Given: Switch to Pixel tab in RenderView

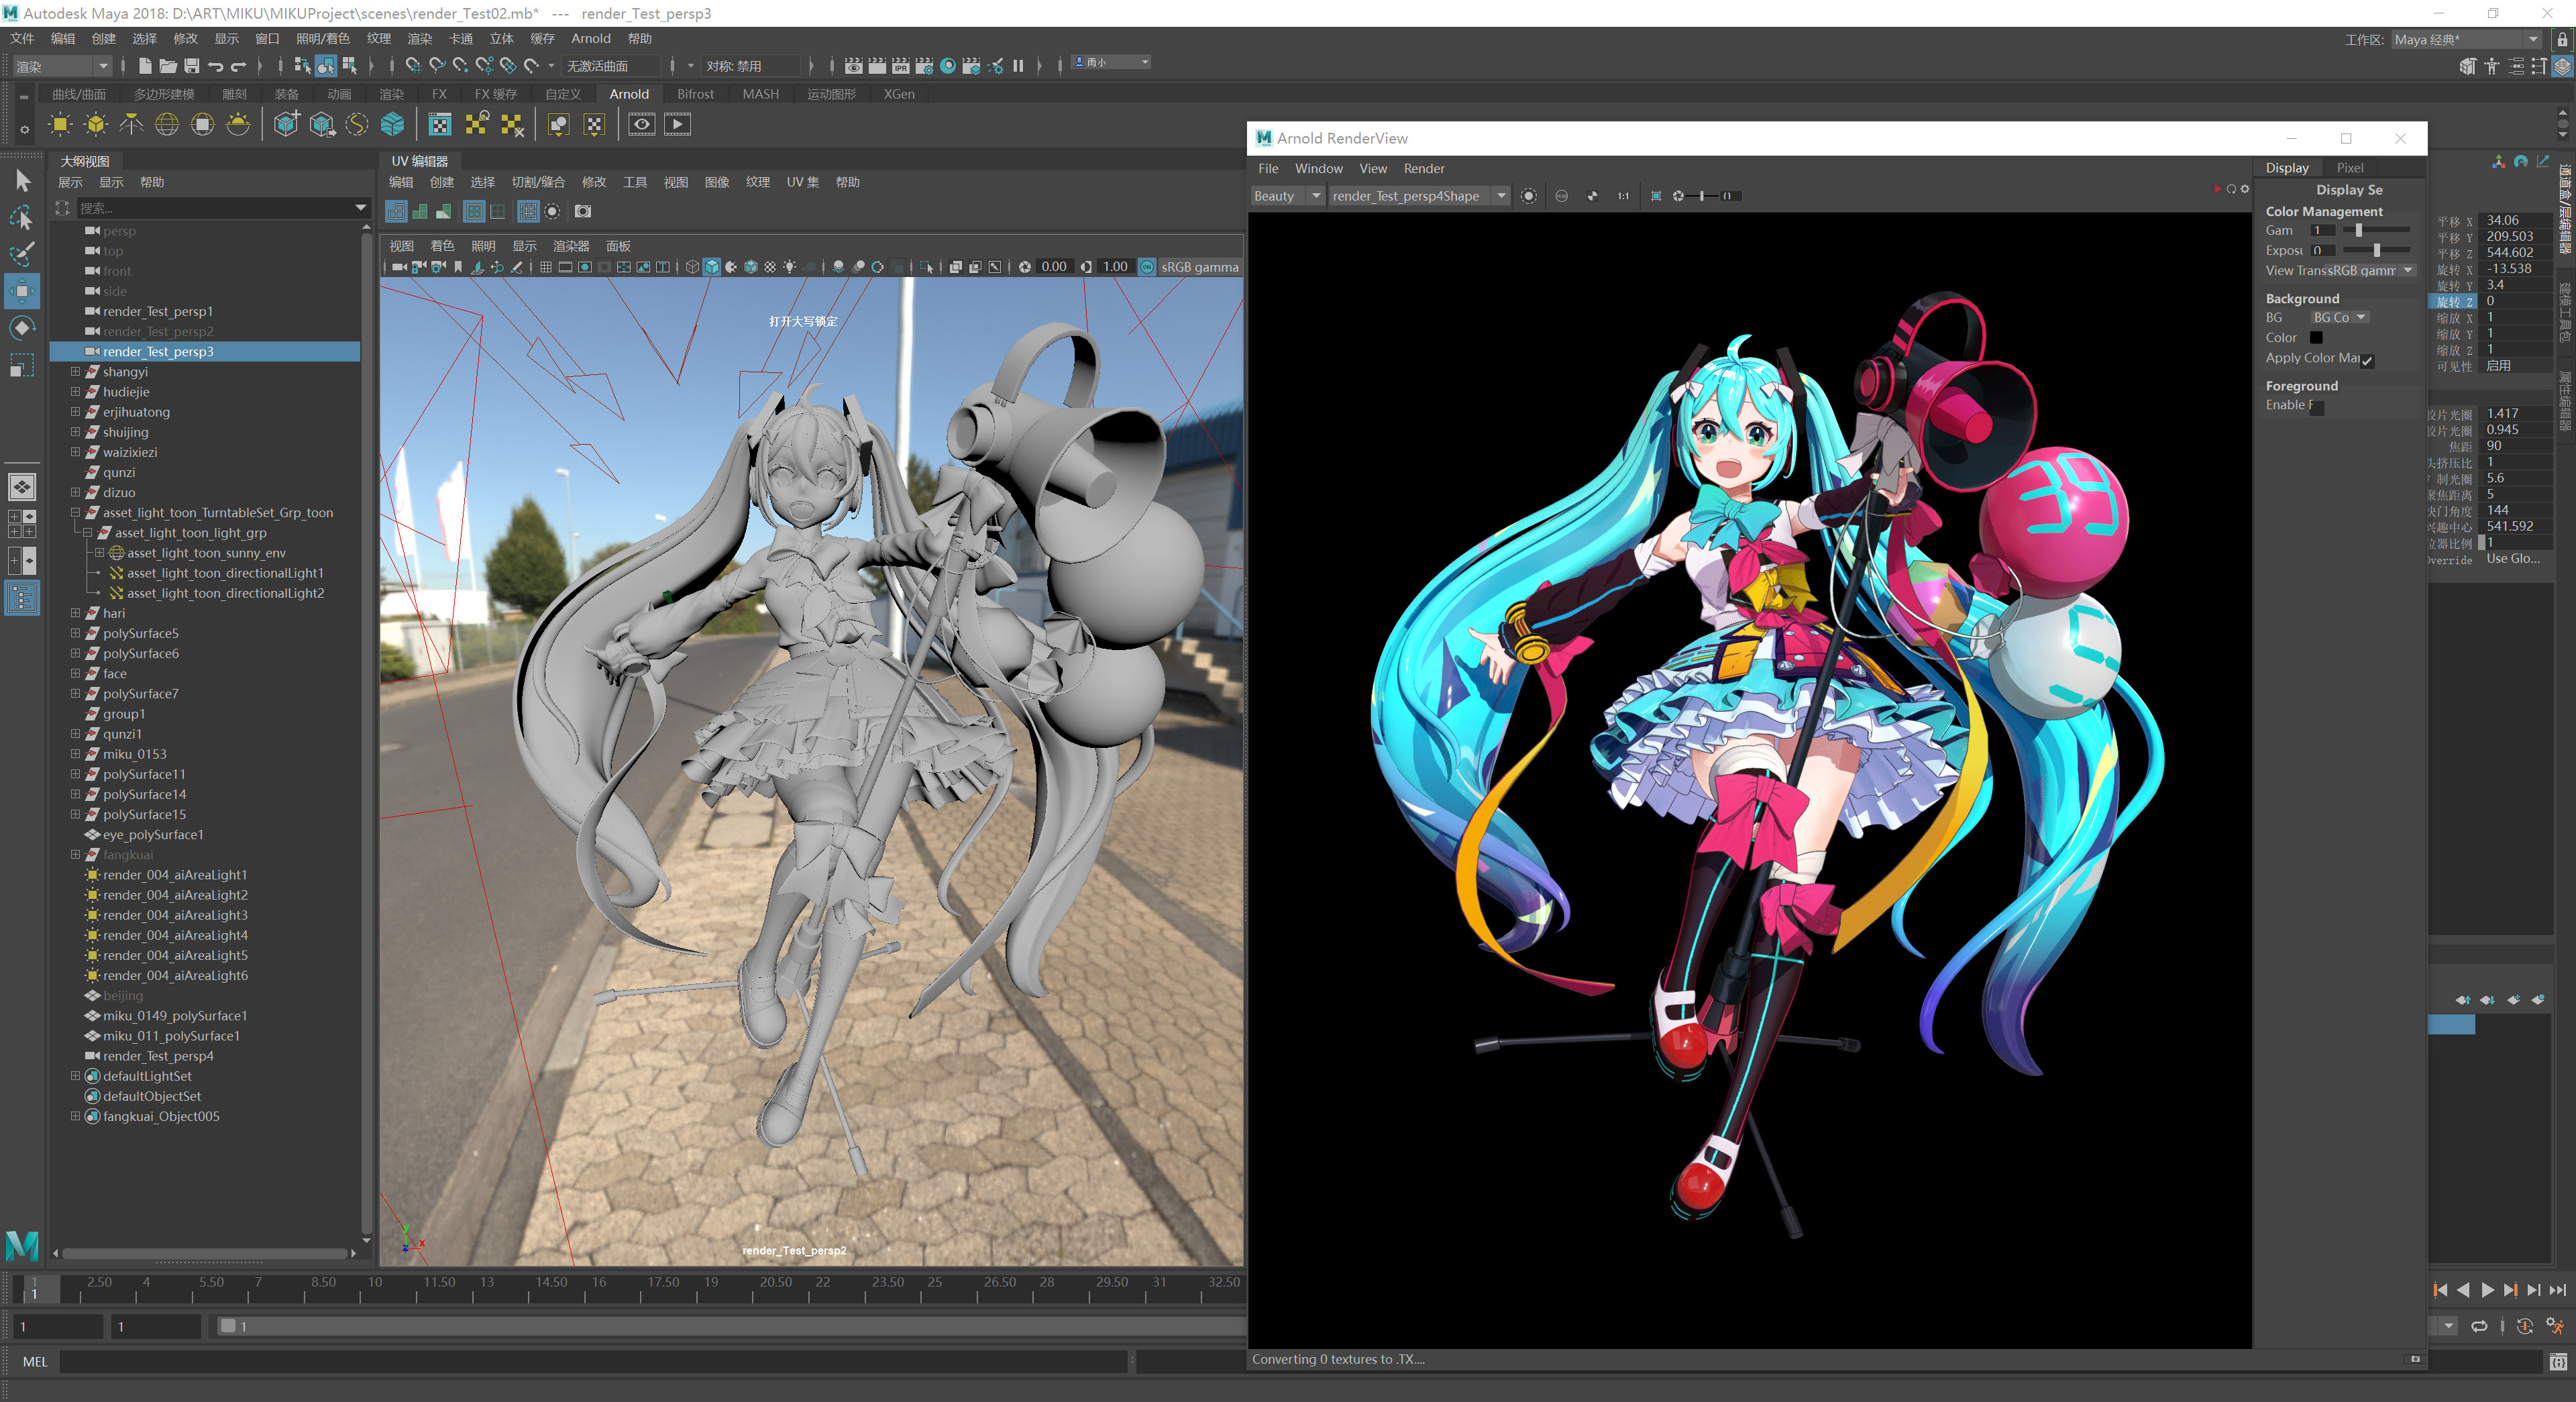Looking at the screenshot, I should (x=2349, y=168).
